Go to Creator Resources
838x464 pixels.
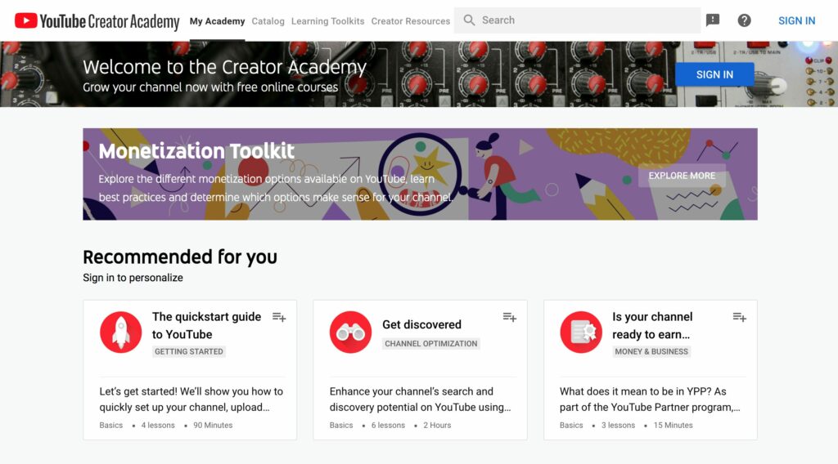point(411,21)
